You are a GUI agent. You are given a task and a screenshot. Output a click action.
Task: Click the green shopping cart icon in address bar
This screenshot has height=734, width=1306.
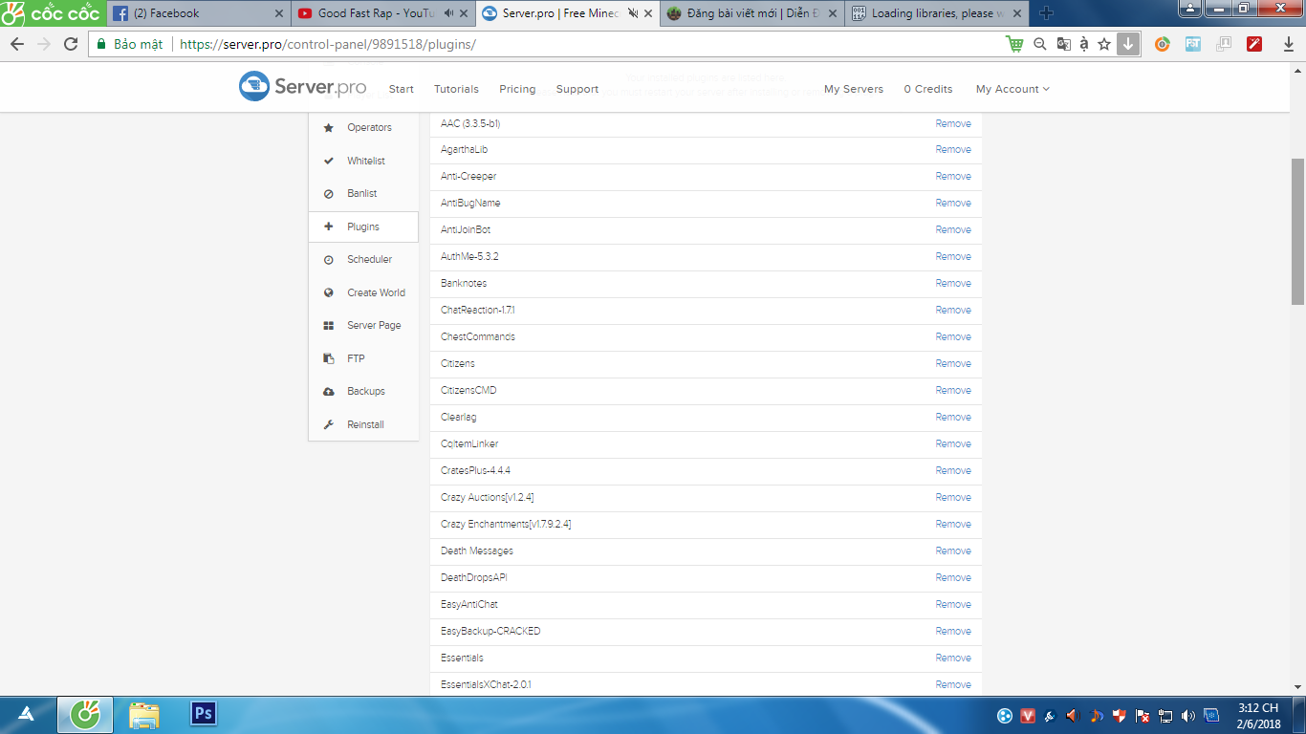(1014, 44)
